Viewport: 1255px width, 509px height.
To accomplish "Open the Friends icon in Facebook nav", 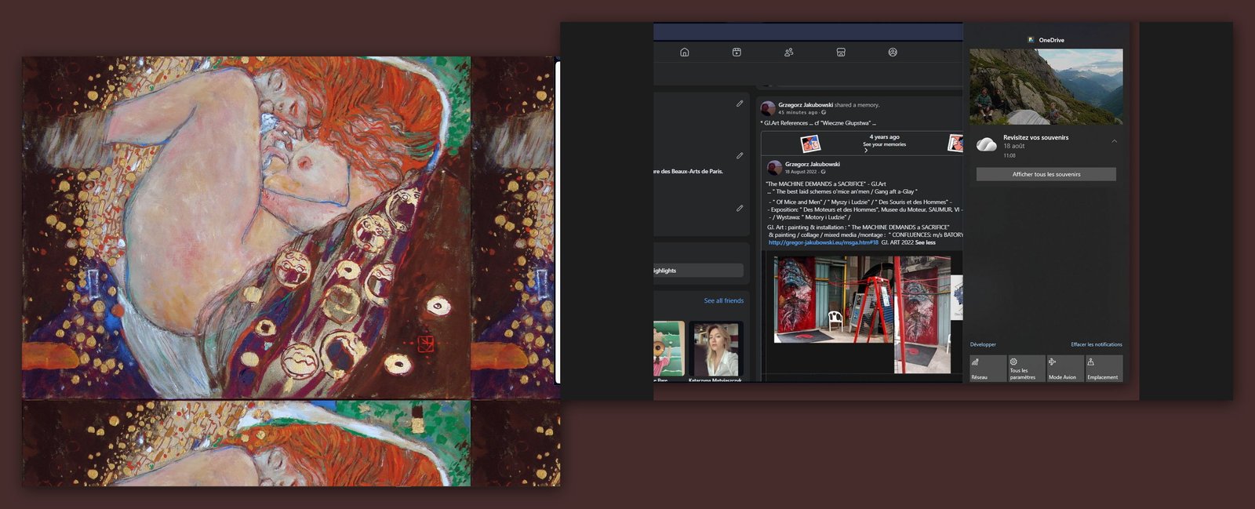I will (x=788, y=52).
